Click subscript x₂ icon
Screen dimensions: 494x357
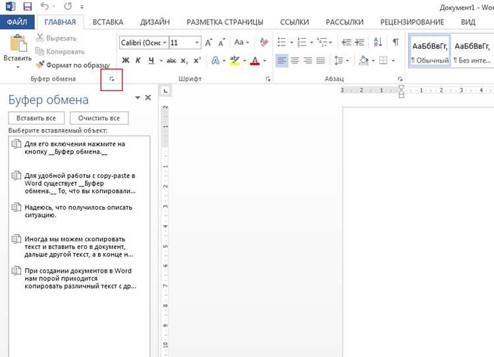coord(184,60)
